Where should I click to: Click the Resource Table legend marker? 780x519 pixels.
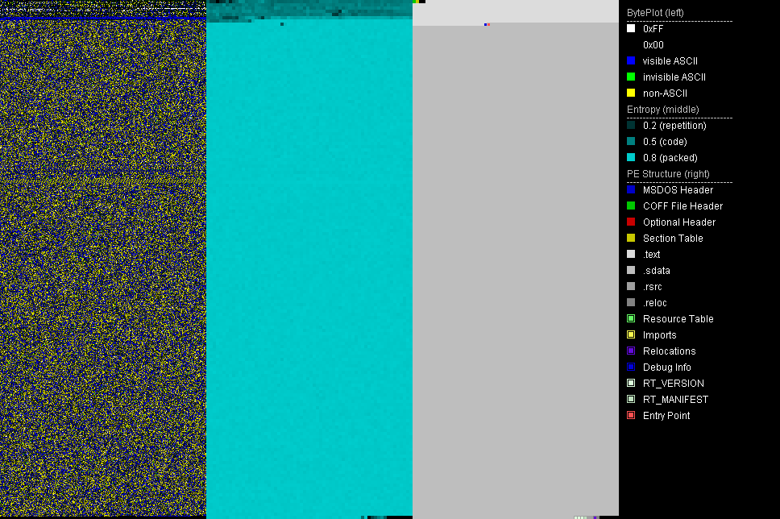pos(631,319)
